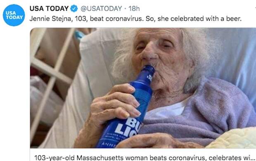256x161 pixels.
Task: Open the 103-year-old Massachusetts woman headline link
Action: tap(145, 158)
